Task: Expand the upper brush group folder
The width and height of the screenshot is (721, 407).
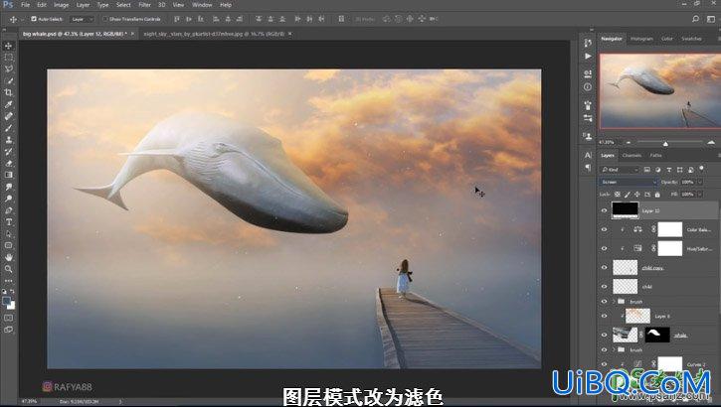Action: tap(614, 302)
